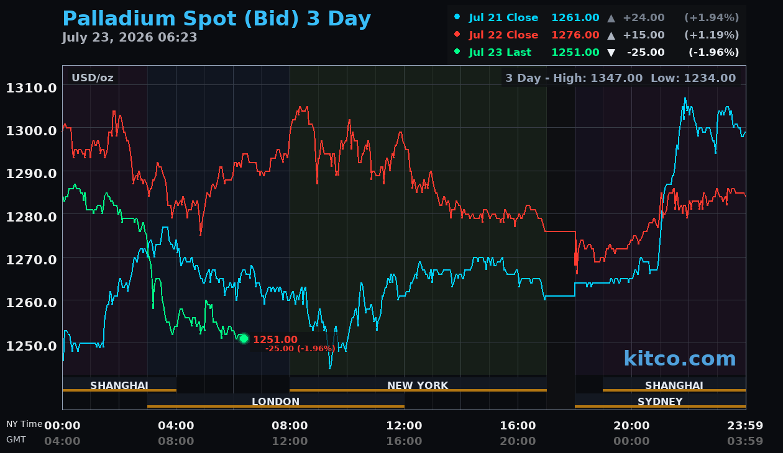
Task: Click the Jul 21 Close label
Action: [503, 18]
